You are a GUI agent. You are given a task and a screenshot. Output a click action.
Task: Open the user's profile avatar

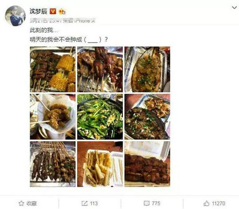15,16
